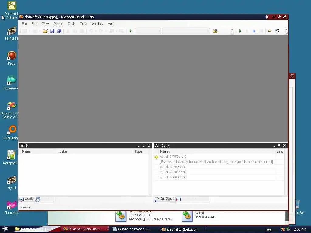This screenshot has width=311, height=233.
Task: Click the greyed-out Undo icon
Action: 91,31
